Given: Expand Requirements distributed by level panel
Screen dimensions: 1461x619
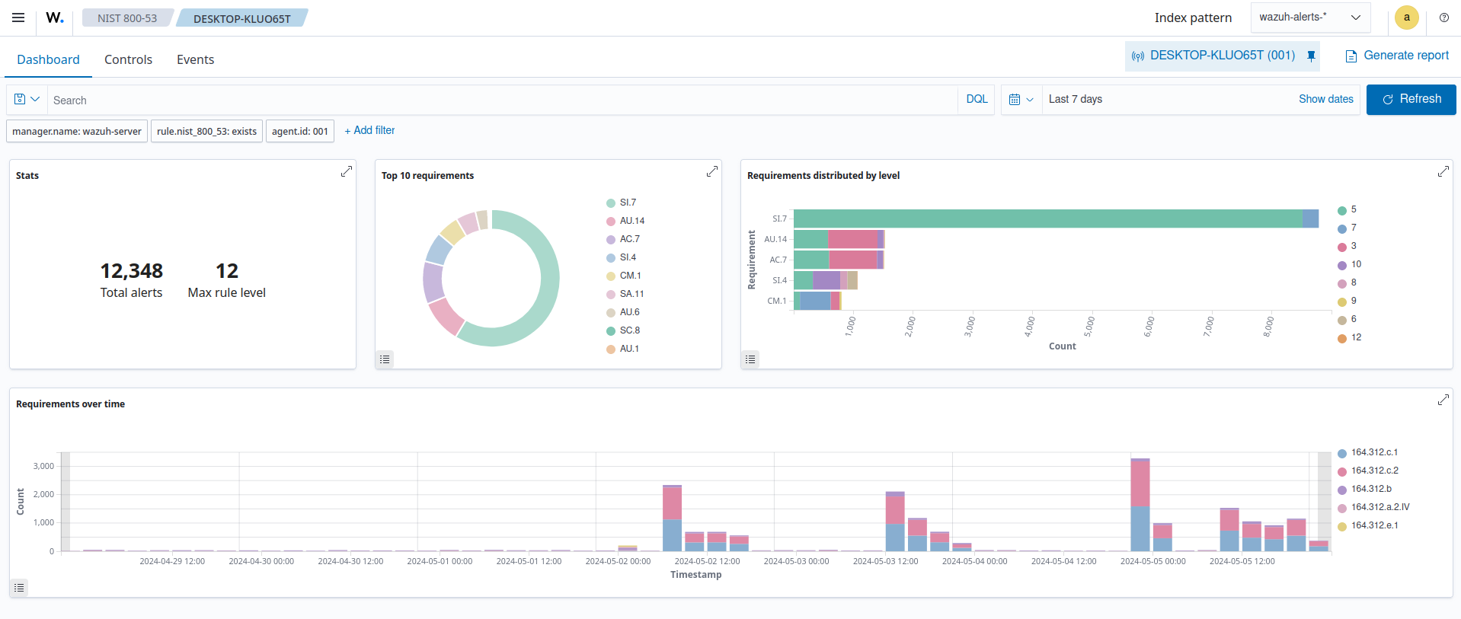Looking at the screenshot, I should point(1443,171).
